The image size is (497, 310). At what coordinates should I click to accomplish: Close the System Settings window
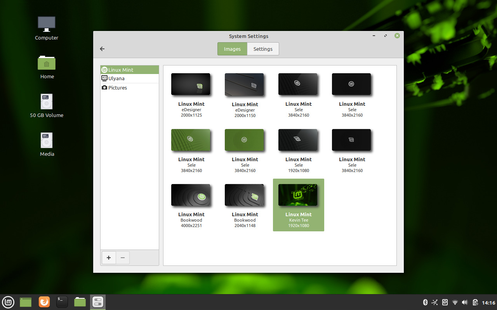pyautogui.click(x=397, y=36)
